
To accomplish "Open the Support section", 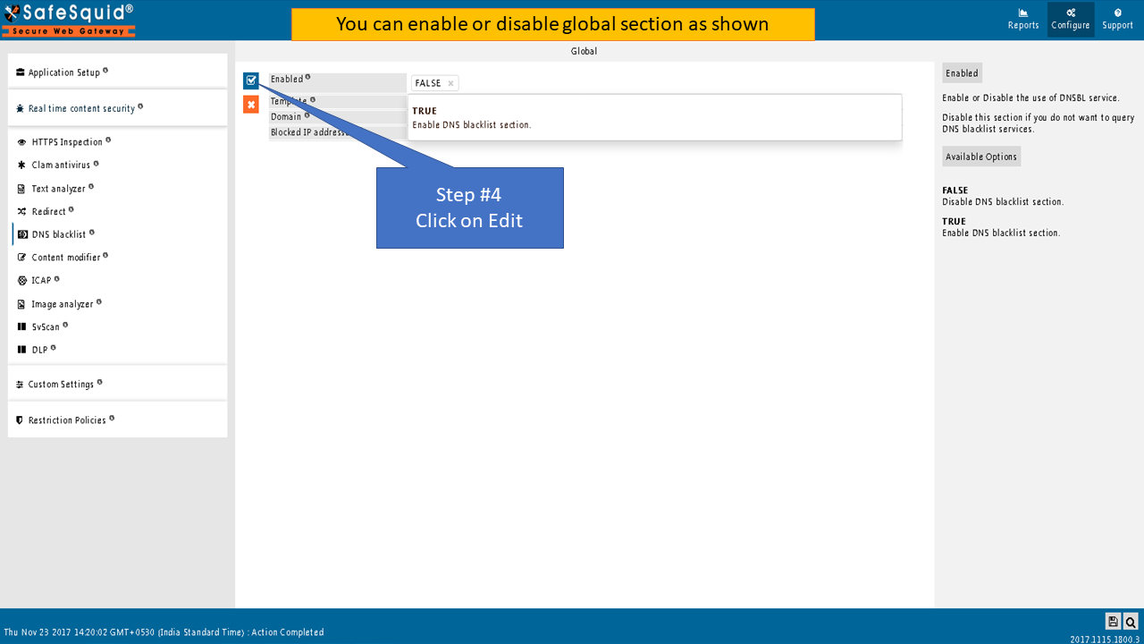I will click(1117, 20).
